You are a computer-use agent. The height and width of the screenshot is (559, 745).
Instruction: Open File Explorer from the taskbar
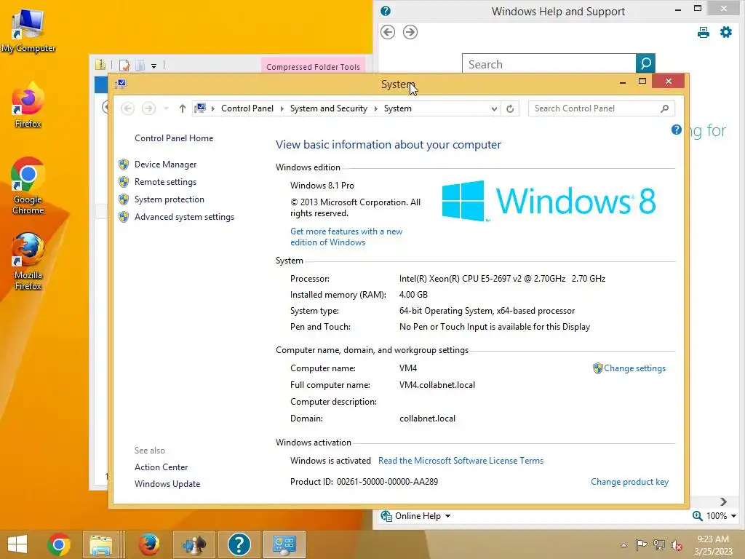click(101, 544)
